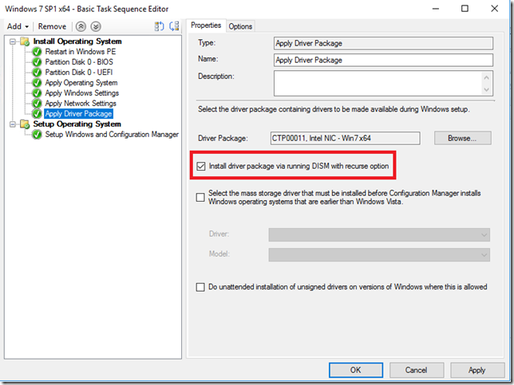Select Partition Disk 0 - BIOS step
Image resolution: width=514 pixels, height=385 pixels.
(79, 62)
